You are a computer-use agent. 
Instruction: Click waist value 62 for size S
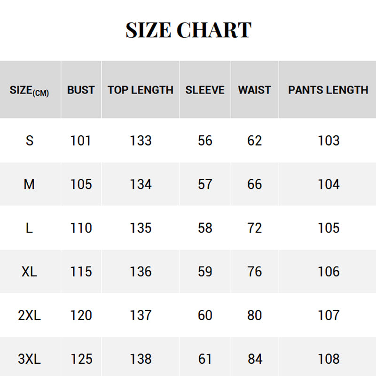(254, 141)
